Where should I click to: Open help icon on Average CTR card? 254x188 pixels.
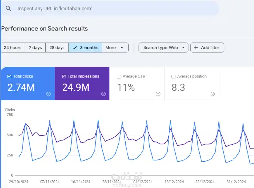[158, 94]
